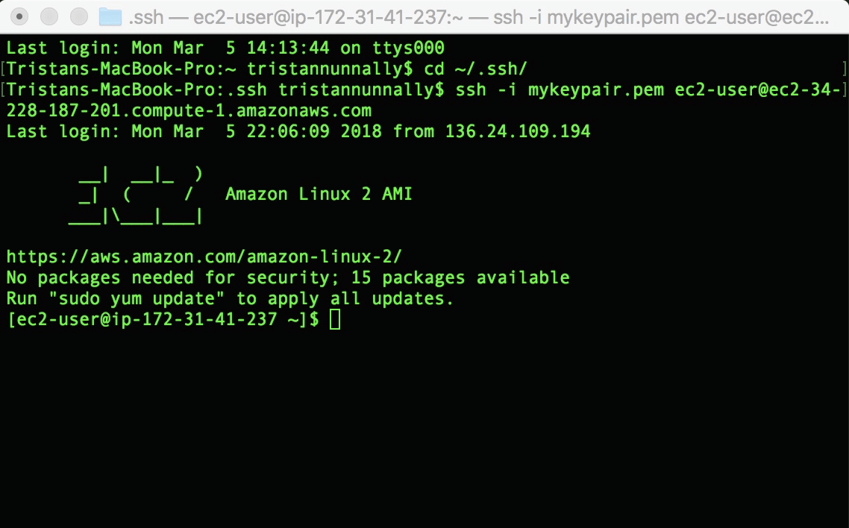Close the terminal window with the left button
849x528 pixels.
coord(19,16)
